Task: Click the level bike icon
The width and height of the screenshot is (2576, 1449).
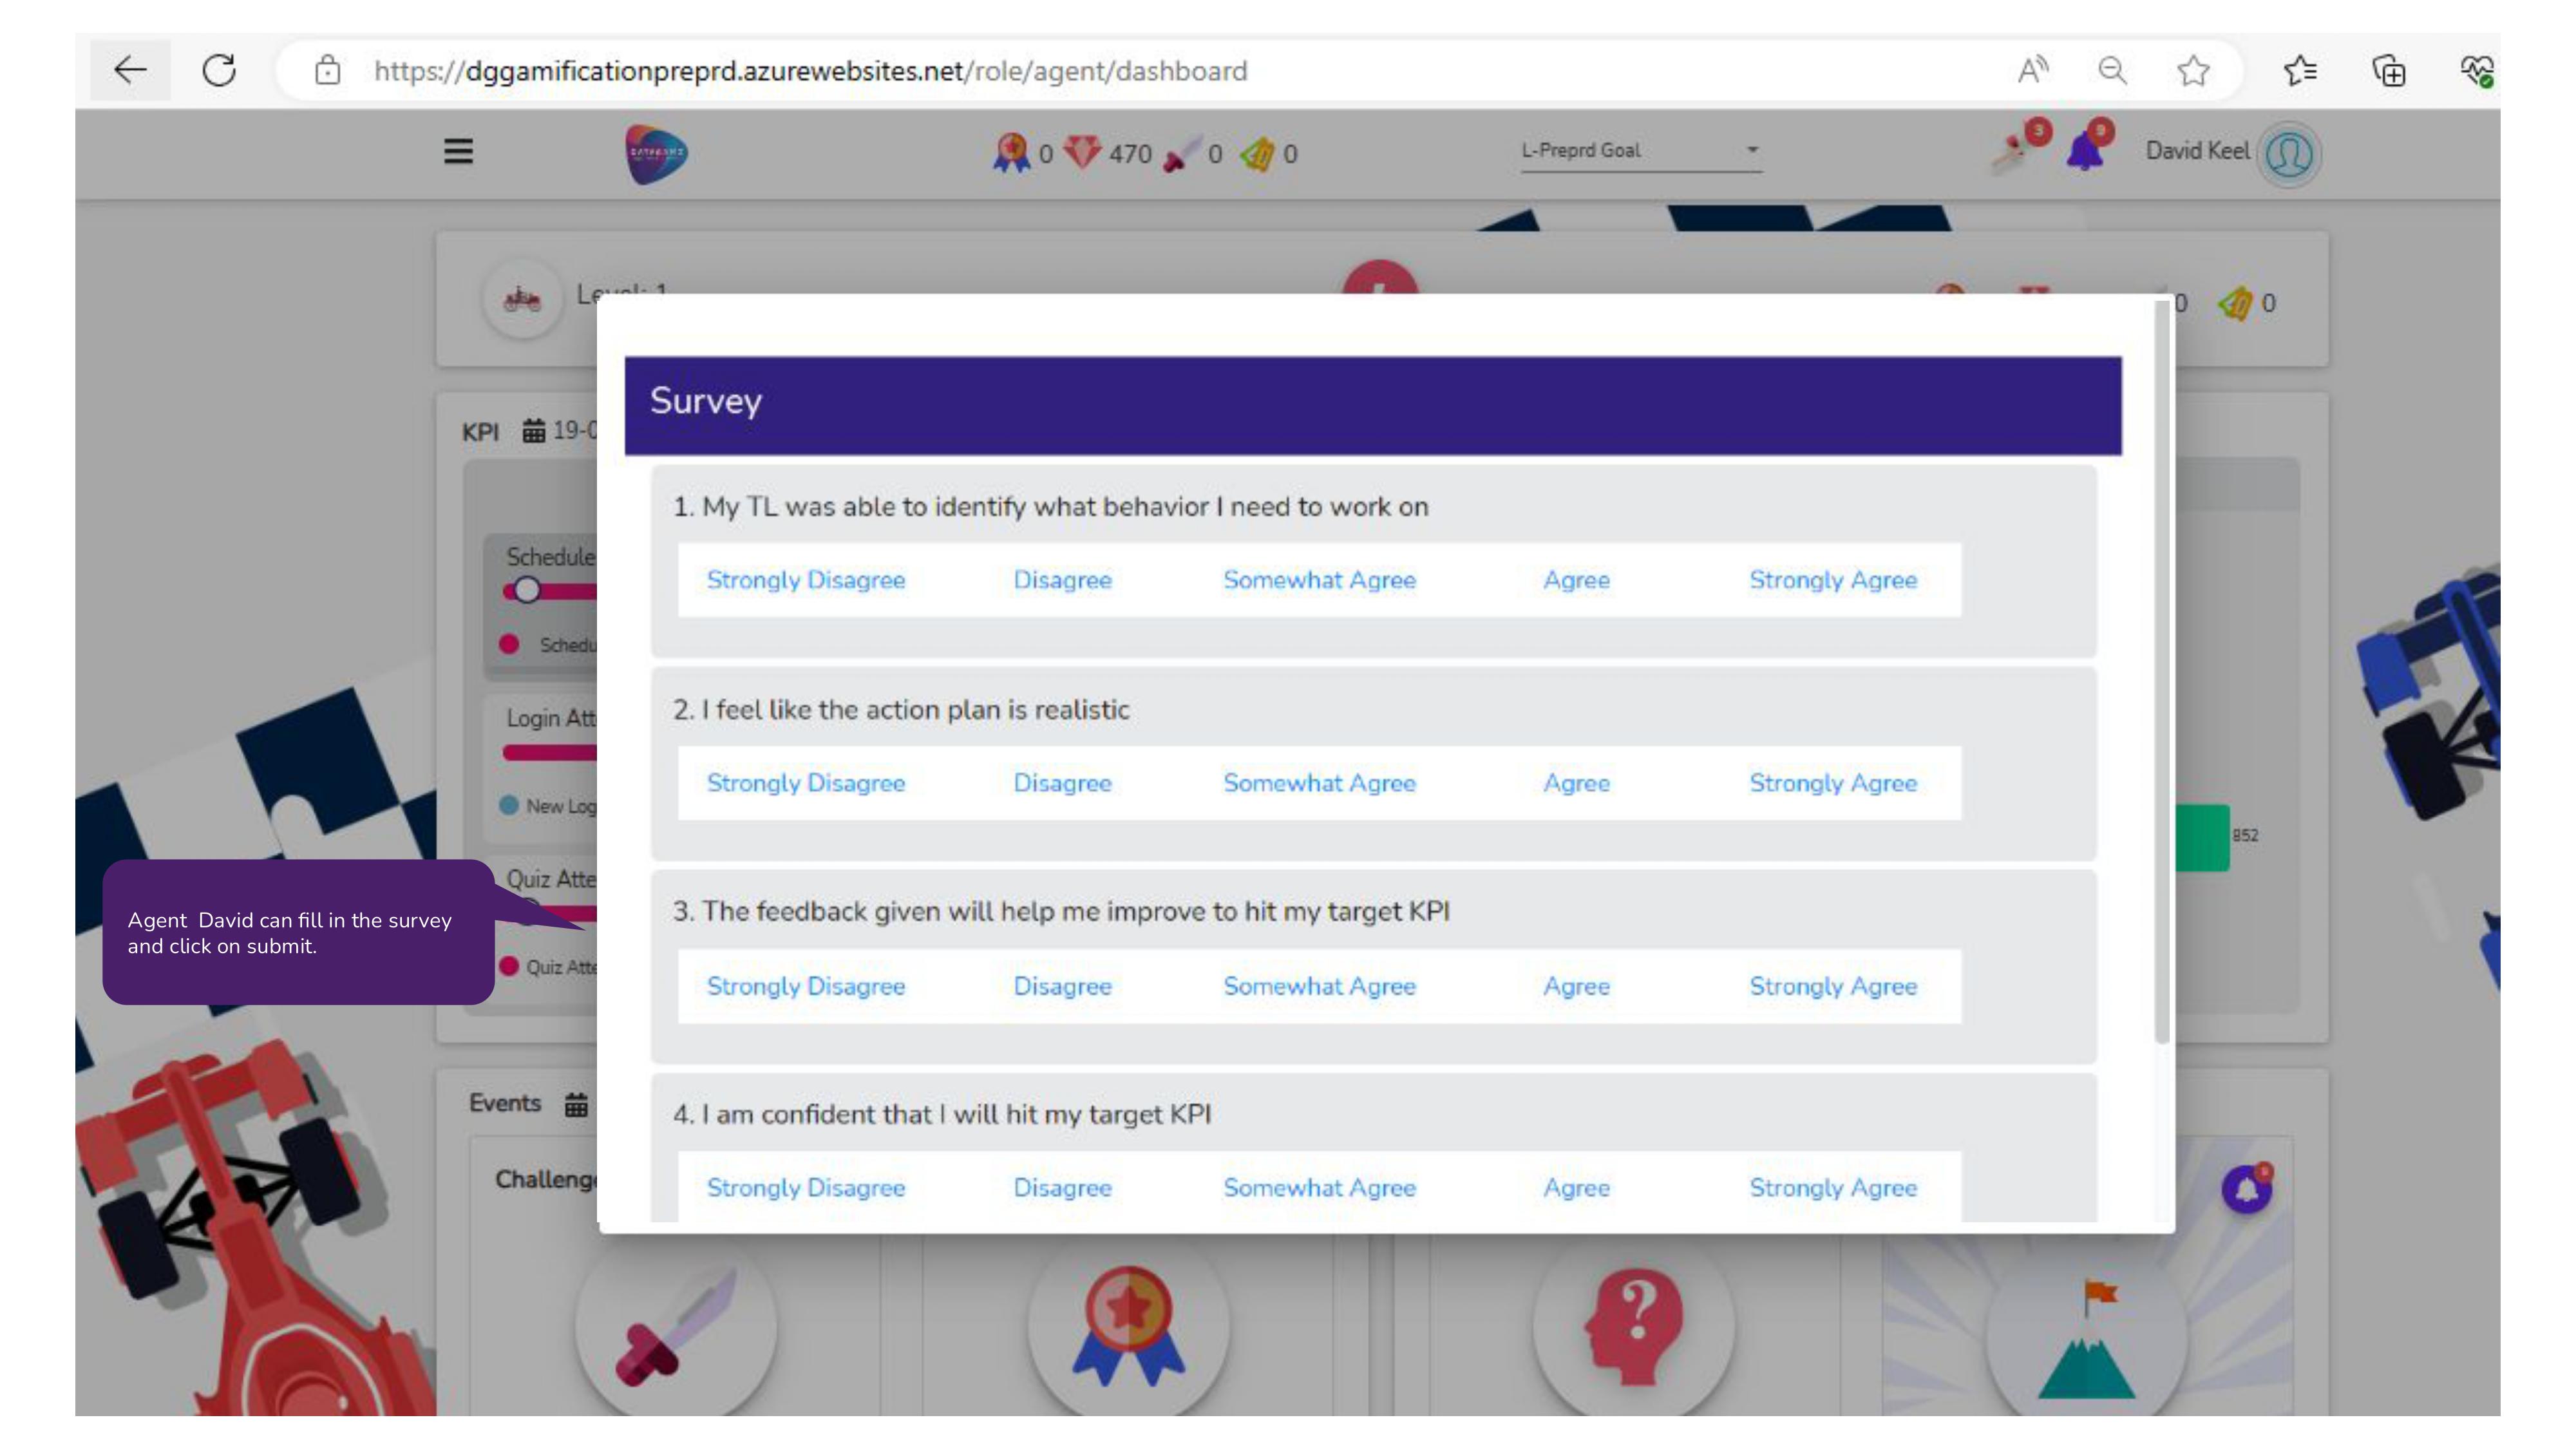Action: point(522,298)
